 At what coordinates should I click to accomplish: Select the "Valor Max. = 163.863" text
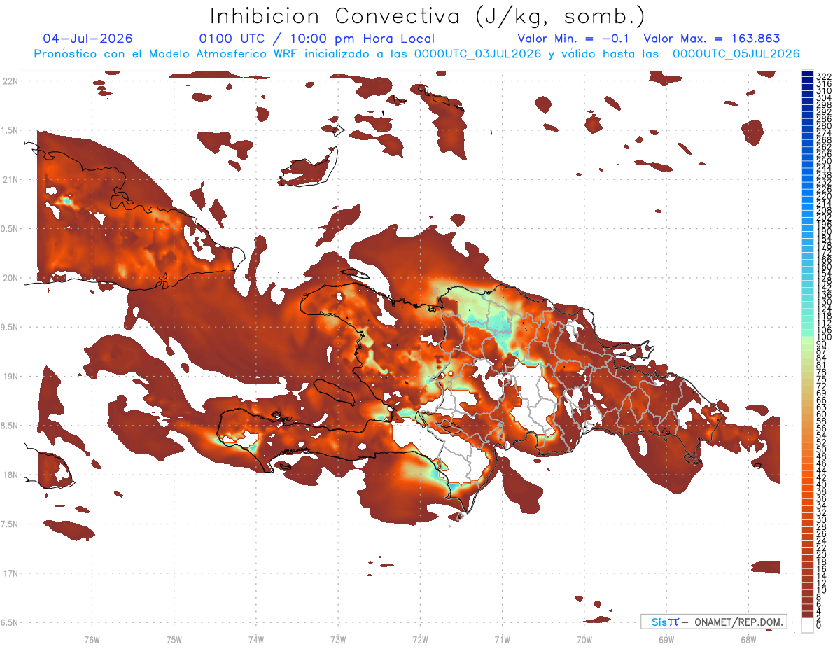[x=712, y=39]
